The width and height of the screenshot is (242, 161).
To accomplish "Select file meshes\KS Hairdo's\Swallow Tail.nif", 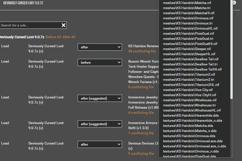I will [x=191, y=59].
